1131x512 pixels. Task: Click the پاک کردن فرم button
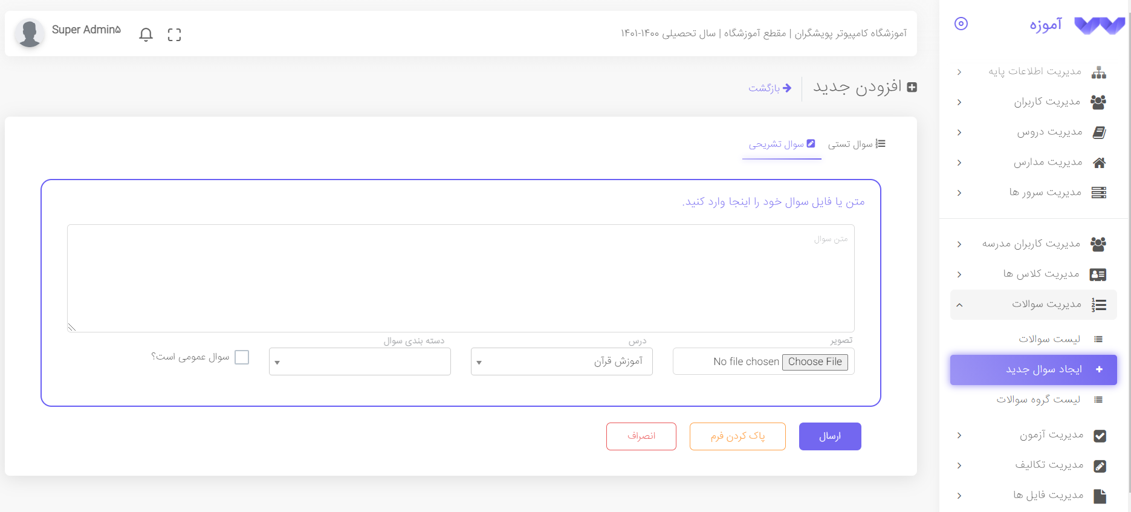(737, 436)
